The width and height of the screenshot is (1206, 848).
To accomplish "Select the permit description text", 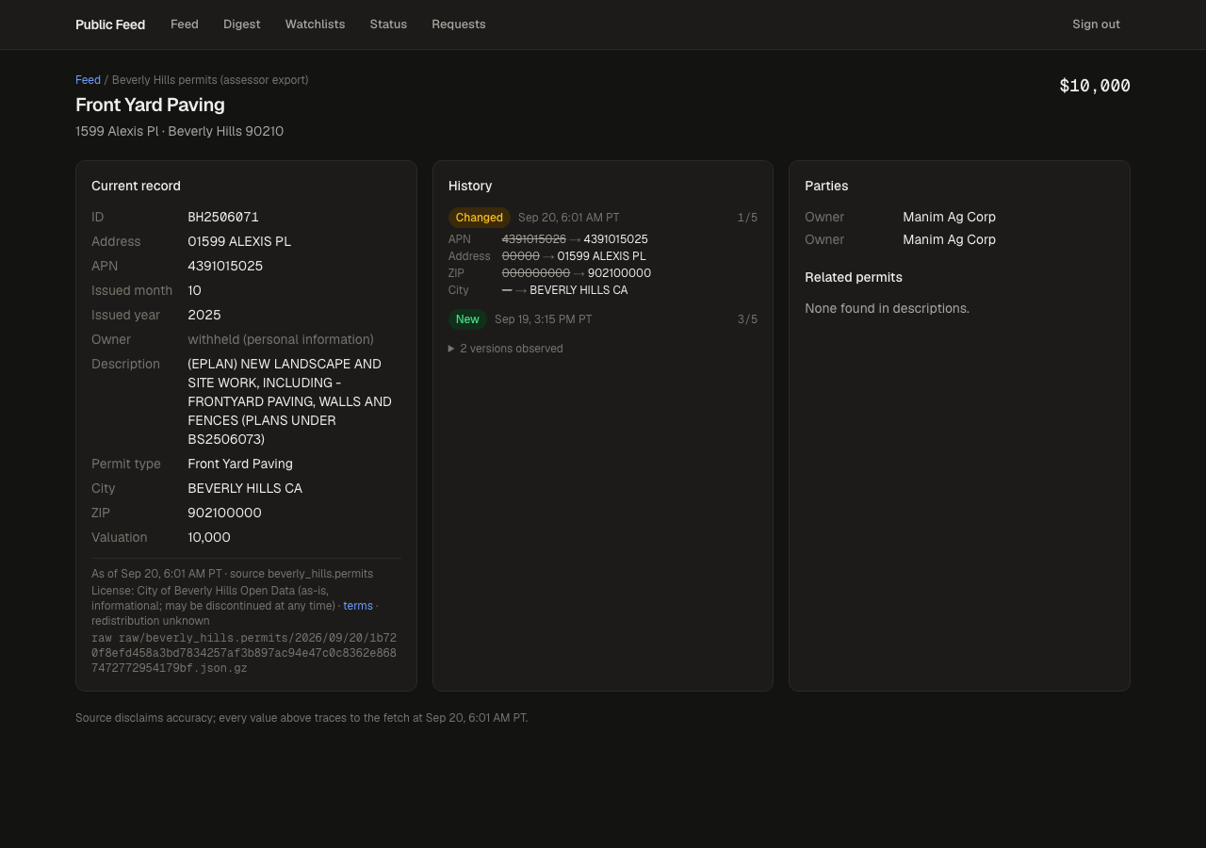I will (x=289, y=401).
